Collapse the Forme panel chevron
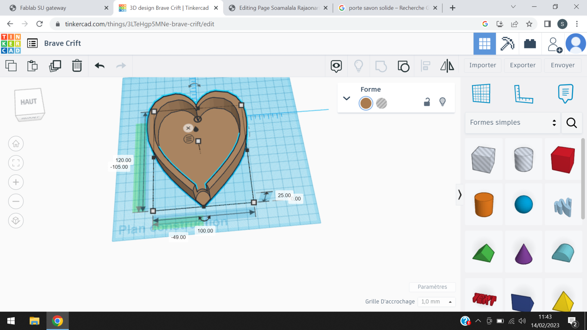587x330 pixels. [346, 98]
